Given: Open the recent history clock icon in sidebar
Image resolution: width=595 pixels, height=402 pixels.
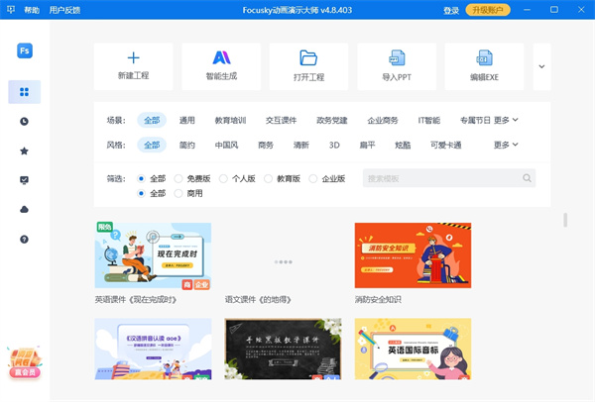Looking at the screenshot, I should coord(24,122).
